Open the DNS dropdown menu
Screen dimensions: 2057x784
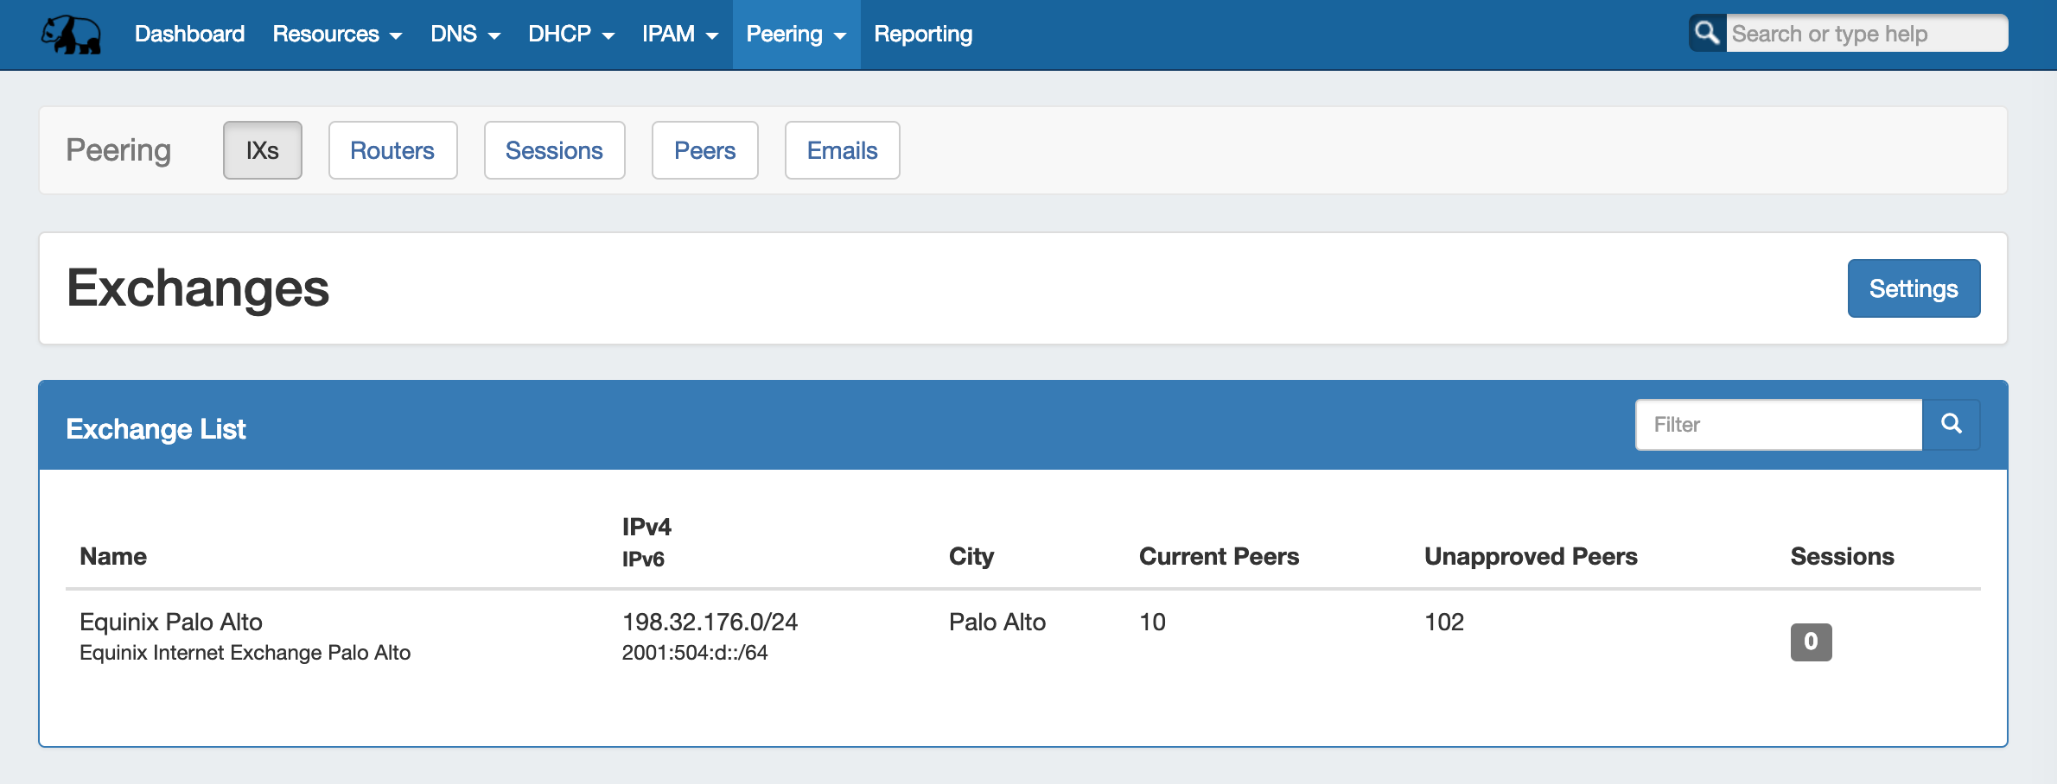pos(465,35)
